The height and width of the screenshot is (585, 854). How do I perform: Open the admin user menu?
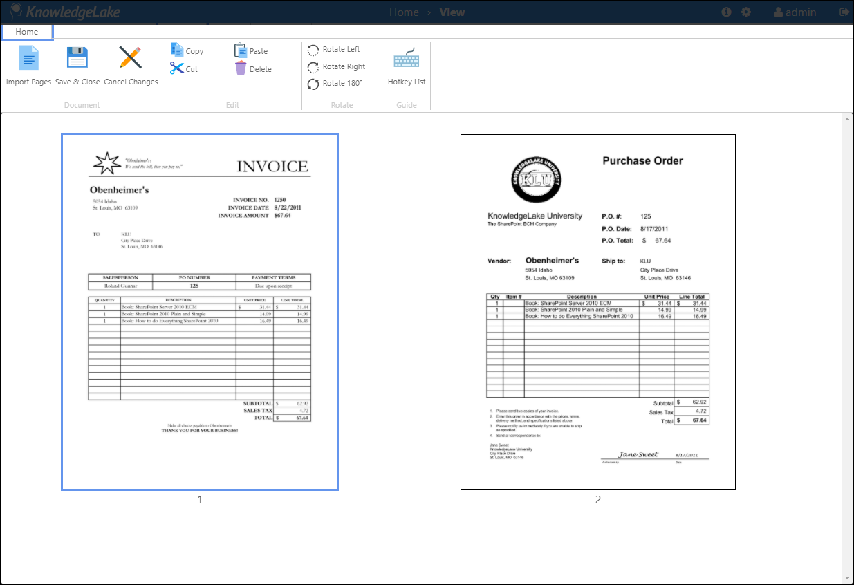795,12
